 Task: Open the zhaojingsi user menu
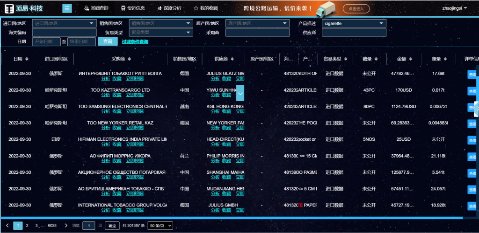click(454, 8)
